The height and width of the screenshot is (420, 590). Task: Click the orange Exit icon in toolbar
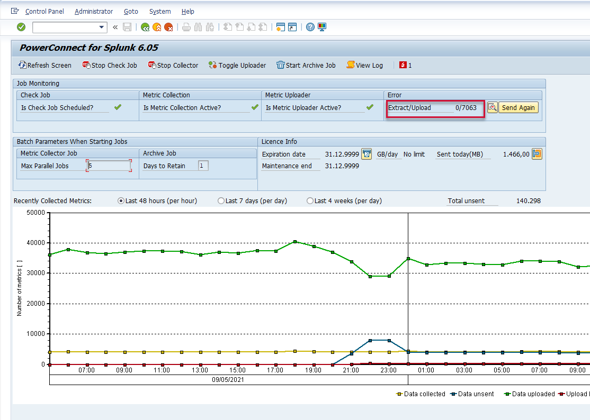tap(157, 27)
